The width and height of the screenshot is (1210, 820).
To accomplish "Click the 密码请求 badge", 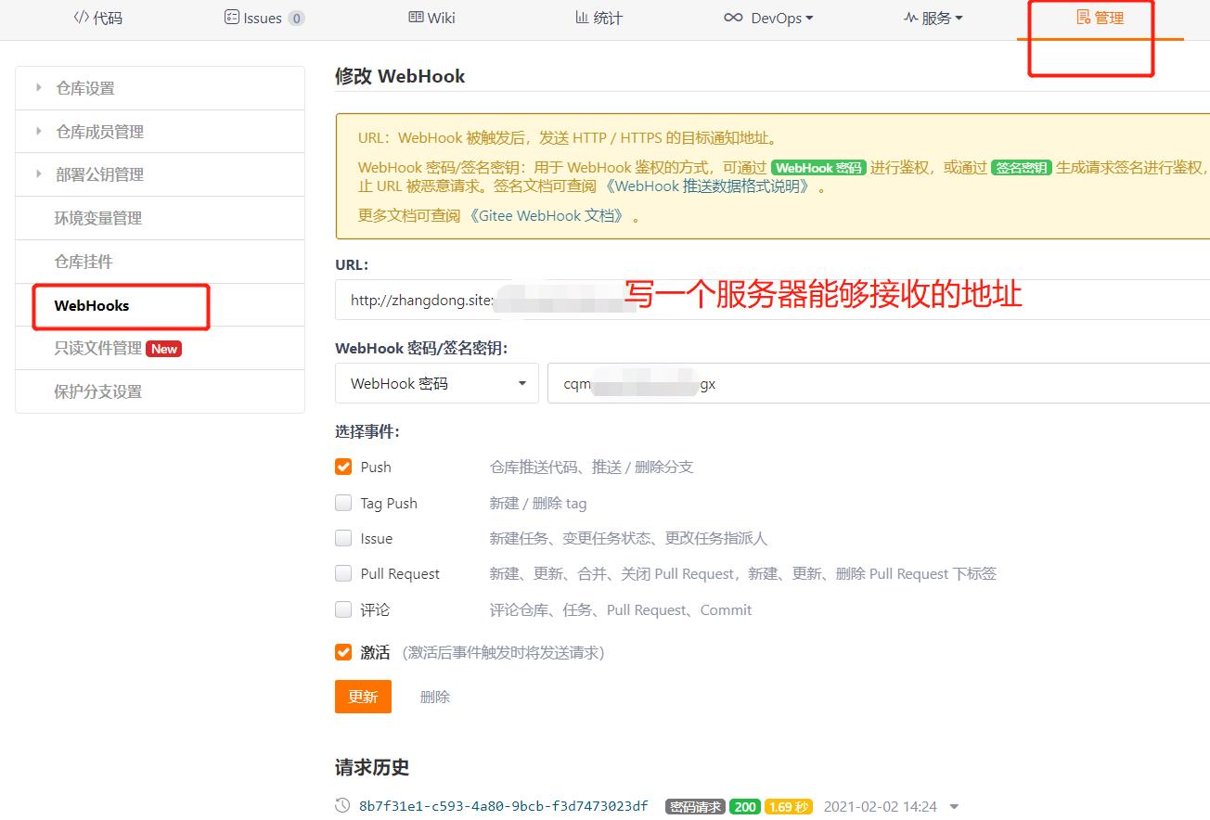I will 695,807.
